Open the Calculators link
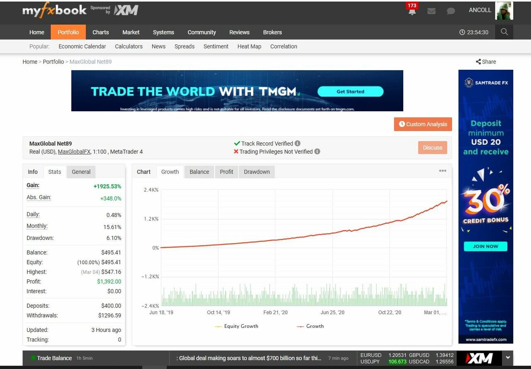531x369 pixels. coord(129,46)
